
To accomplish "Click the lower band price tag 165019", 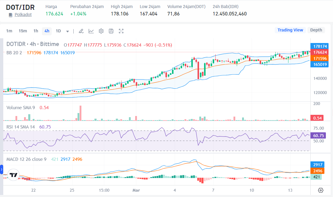I will (320, 64).
